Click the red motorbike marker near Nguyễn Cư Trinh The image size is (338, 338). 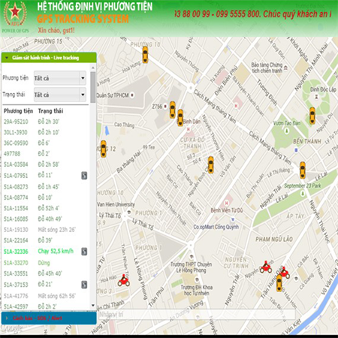pos(266,267)
